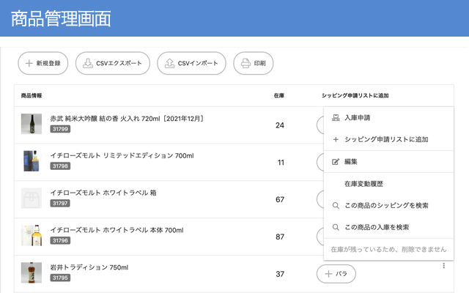
Task: Click the CSVインポート button
Action: 191,64
